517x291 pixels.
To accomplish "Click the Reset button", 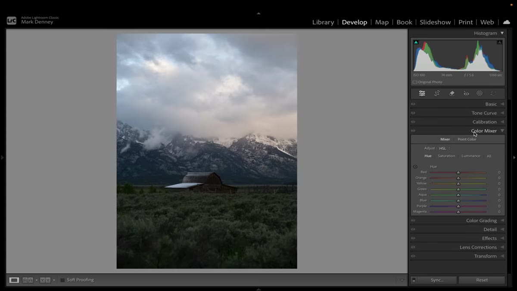I will point(482,280).
